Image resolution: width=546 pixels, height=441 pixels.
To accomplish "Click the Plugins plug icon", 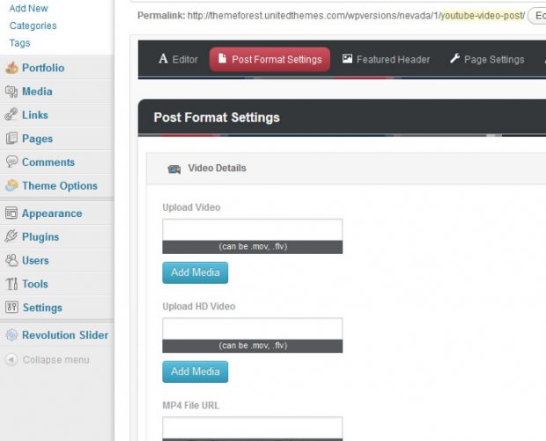I will click(x=11, y=236).
